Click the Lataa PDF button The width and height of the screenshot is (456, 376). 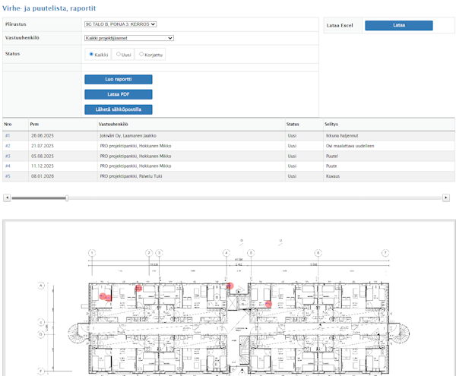(118, 94)
